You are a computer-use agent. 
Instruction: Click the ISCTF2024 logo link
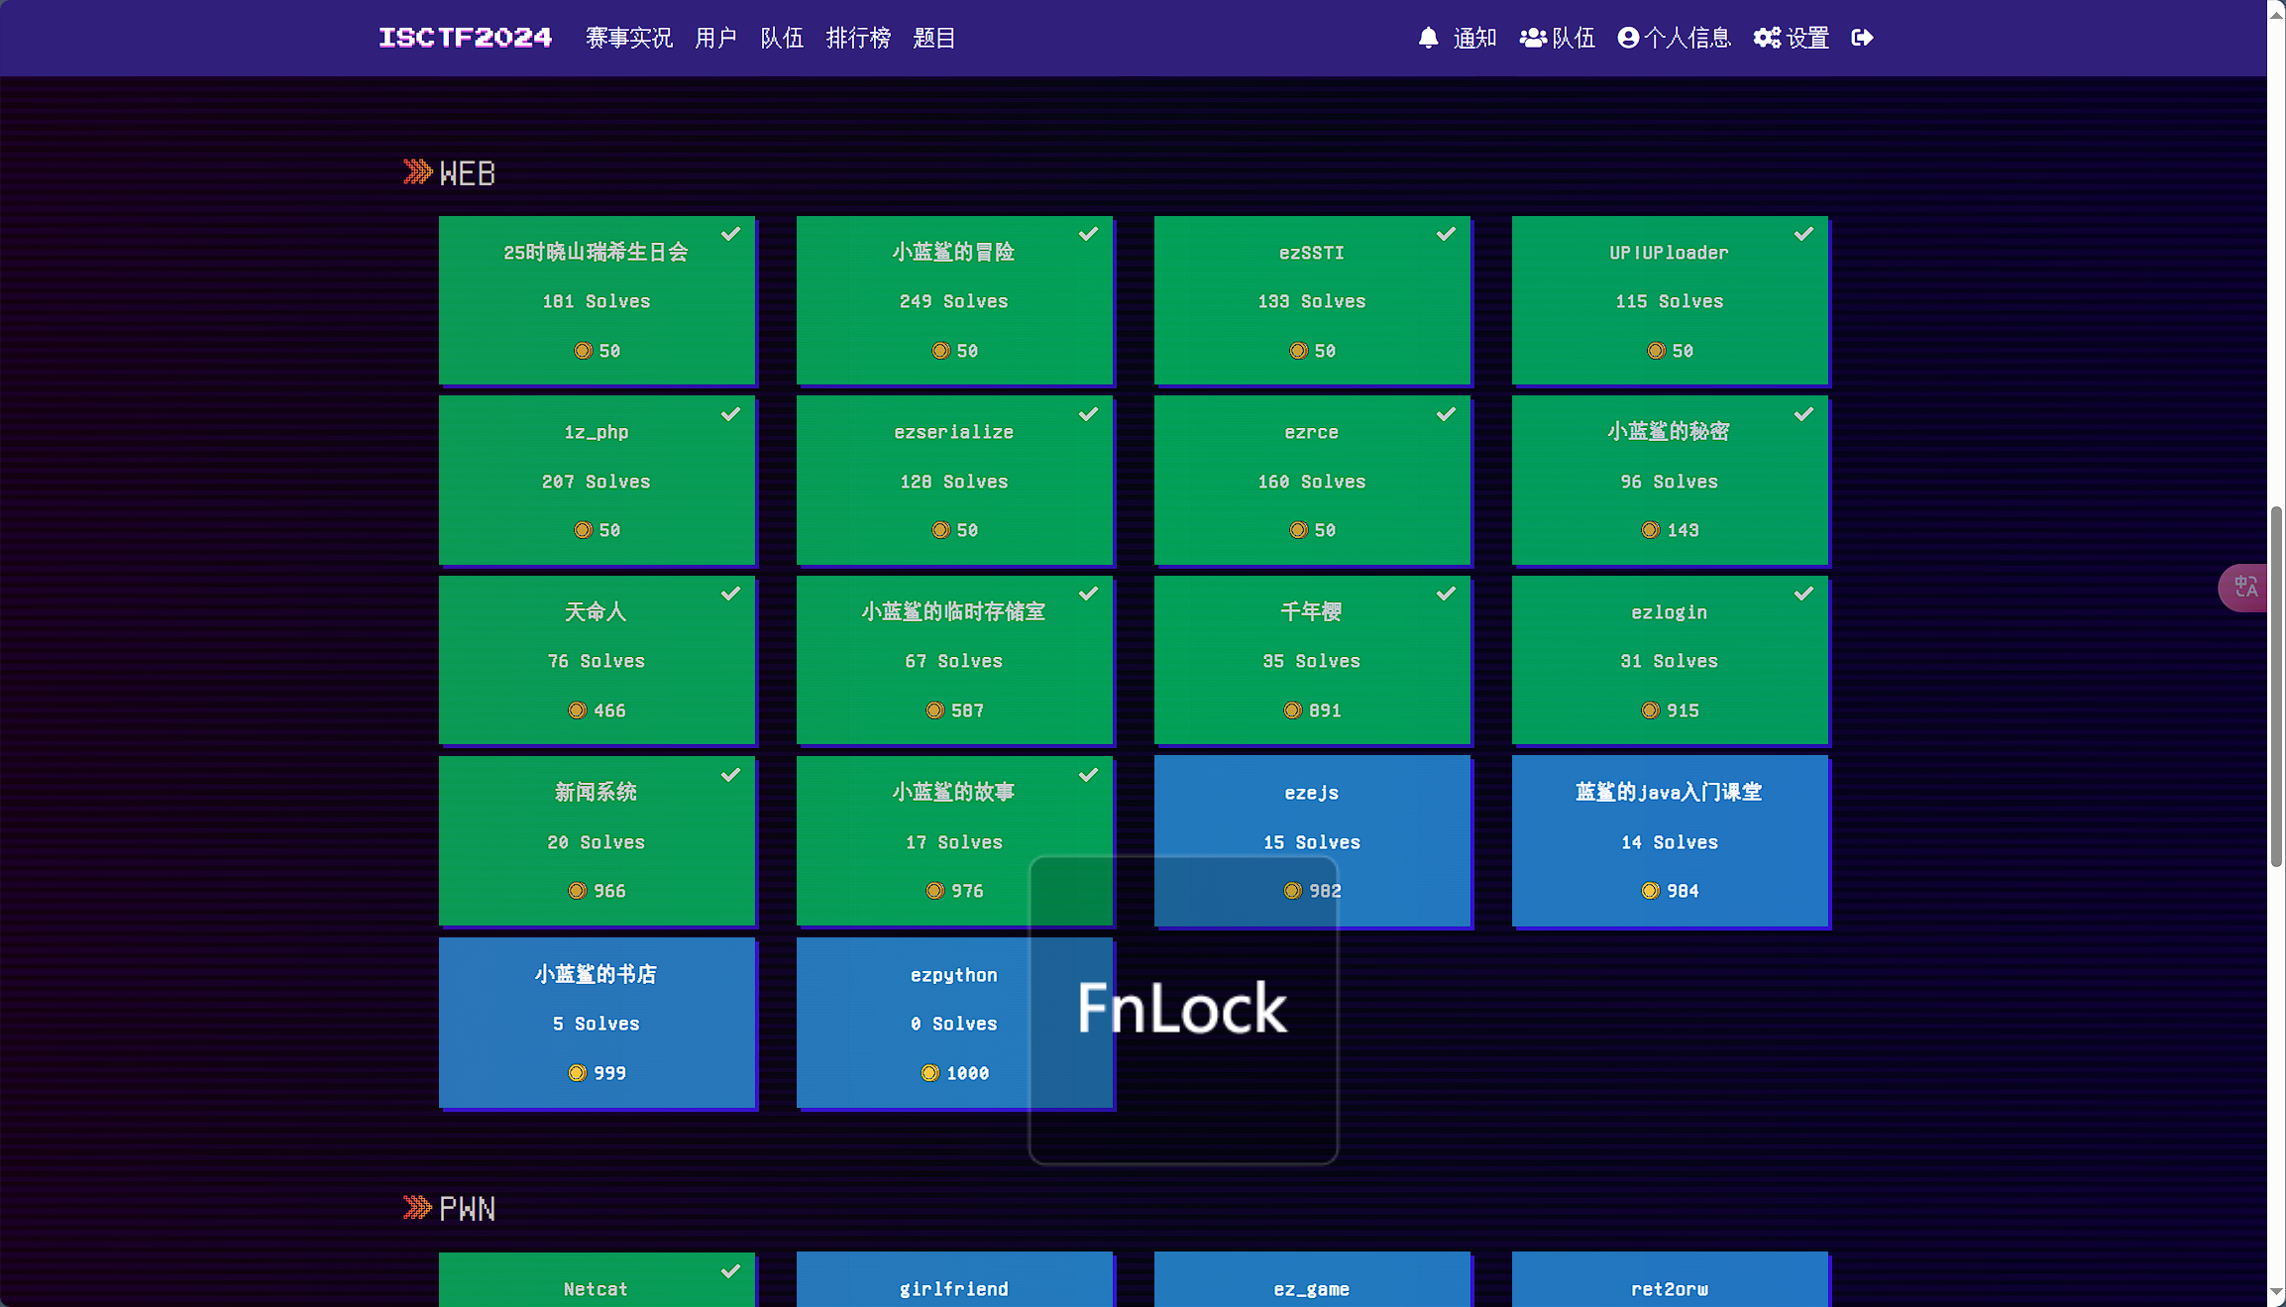coord(465,38)
